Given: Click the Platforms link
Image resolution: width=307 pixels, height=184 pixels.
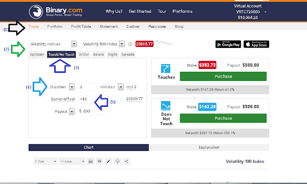Looking at the screenshot, I should (x=182, y=11).
